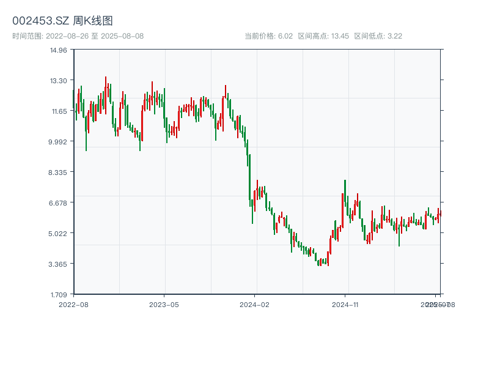The image size is (489, 367).
Task: Click the long green candle of the early-2024 drop
Action: 249,177
